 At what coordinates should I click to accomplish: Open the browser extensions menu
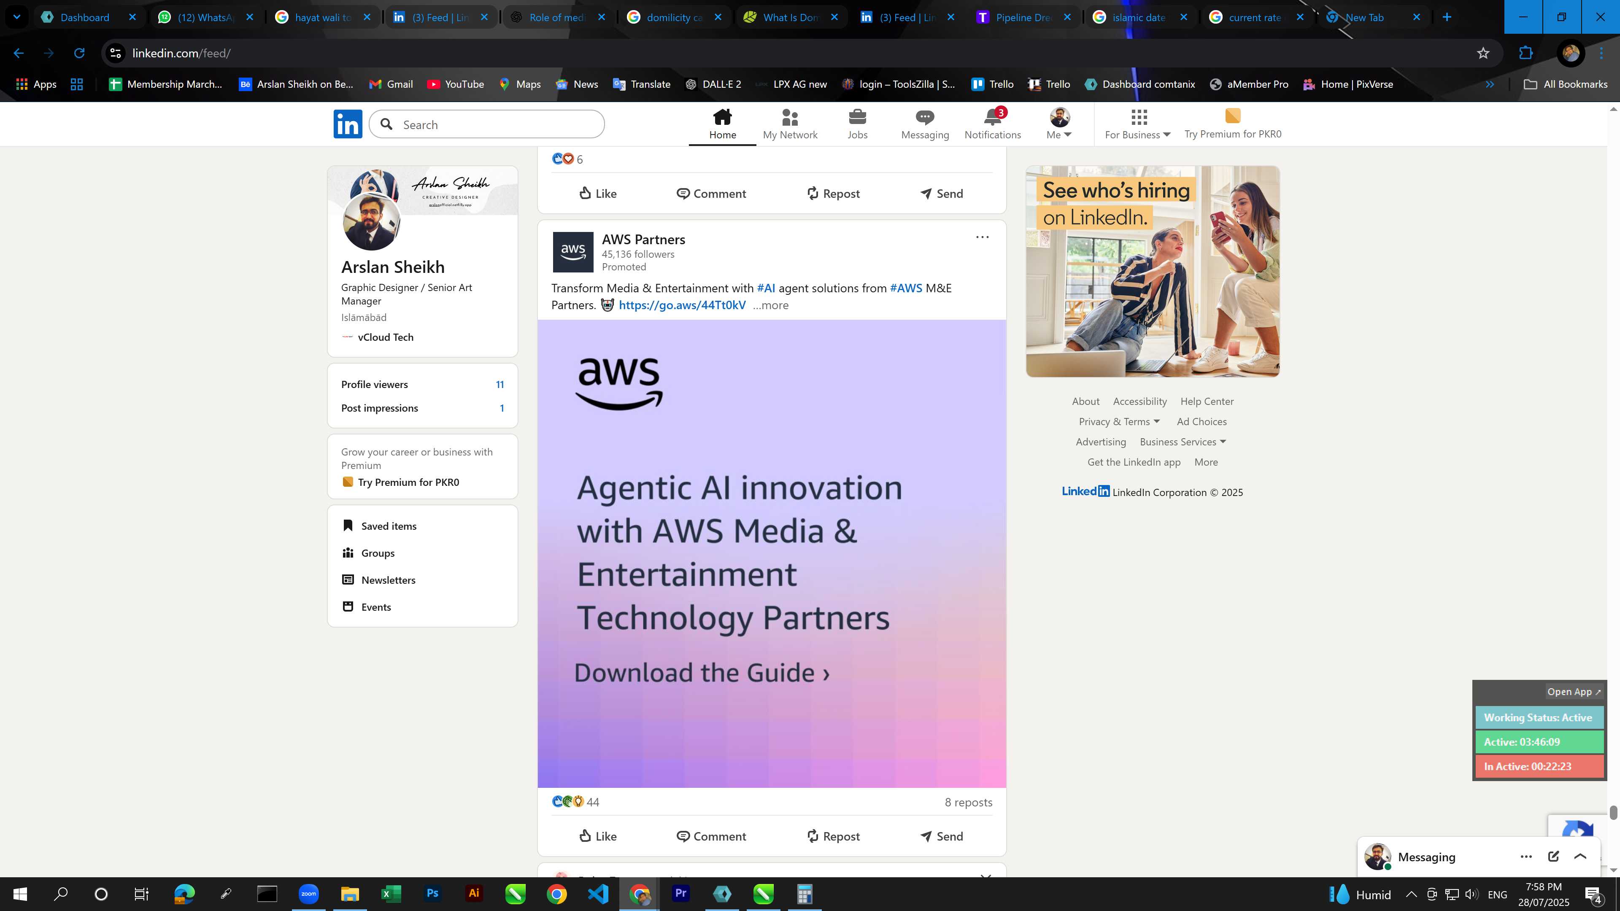(1526, 54)
